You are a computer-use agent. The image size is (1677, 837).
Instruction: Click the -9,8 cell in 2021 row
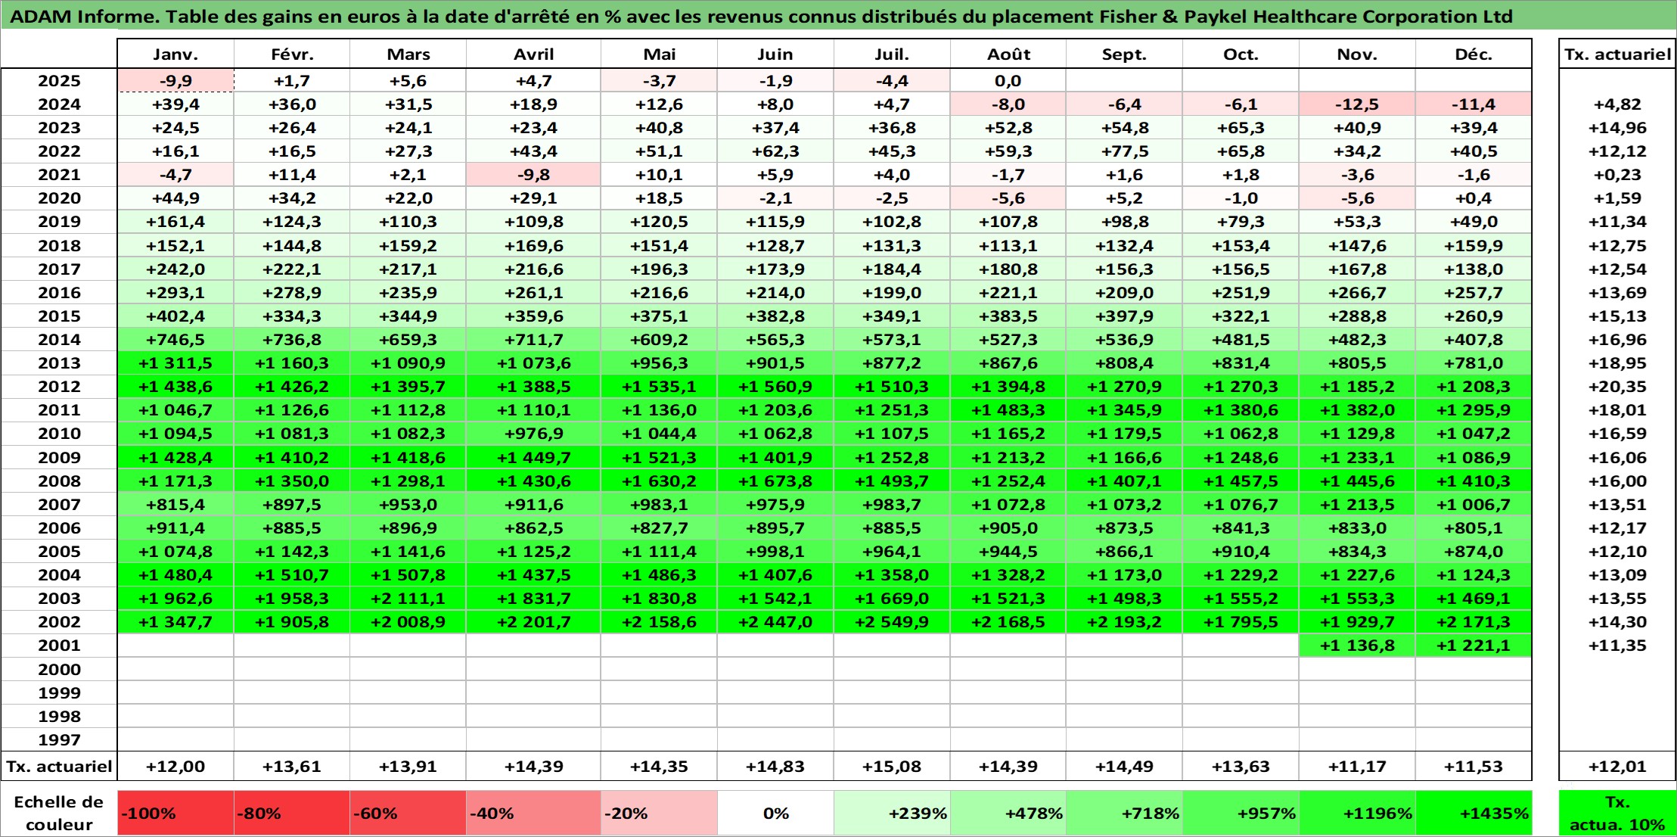(x=534, y=175)
